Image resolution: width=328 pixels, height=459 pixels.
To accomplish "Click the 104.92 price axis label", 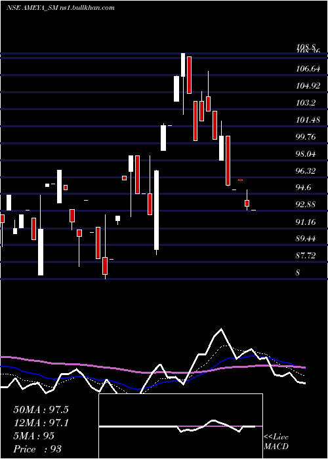I will click(x=308, y=86).
